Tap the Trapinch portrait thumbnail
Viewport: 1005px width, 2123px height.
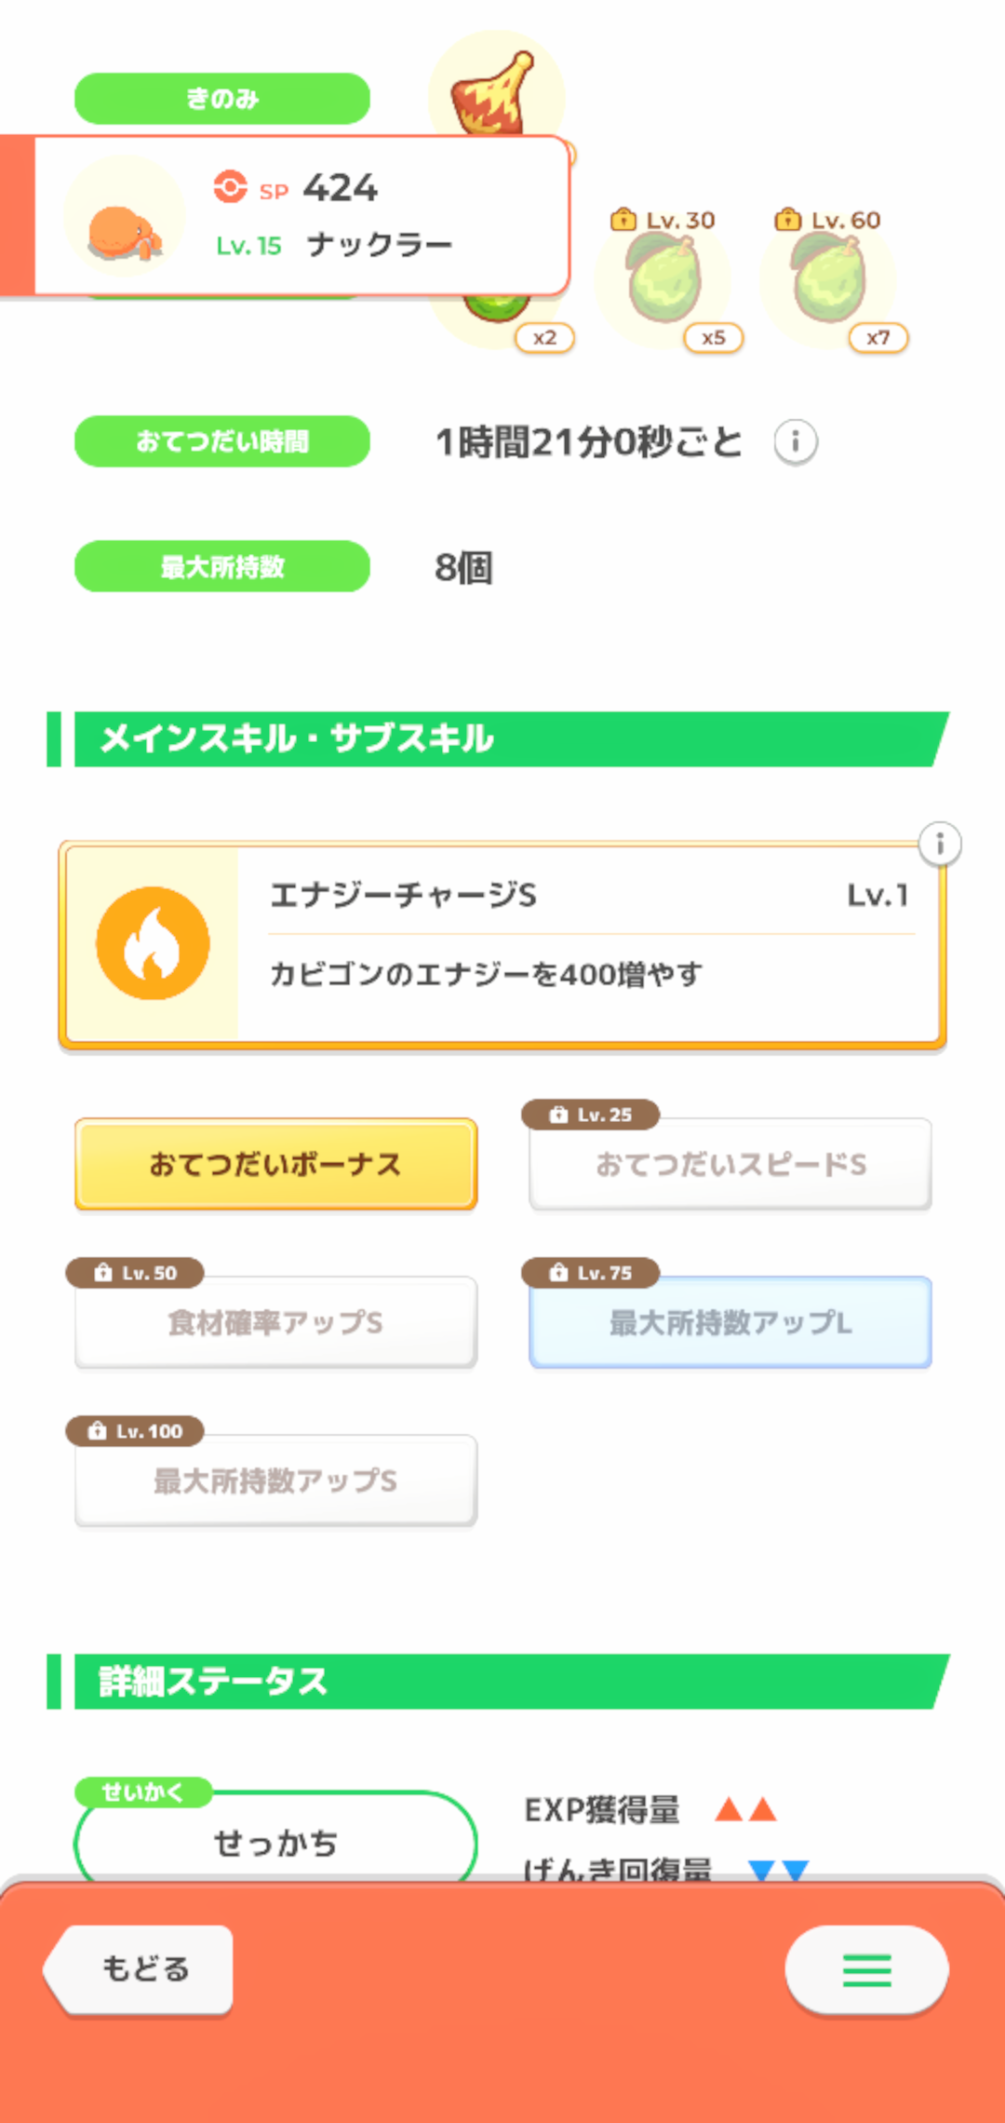124,217
